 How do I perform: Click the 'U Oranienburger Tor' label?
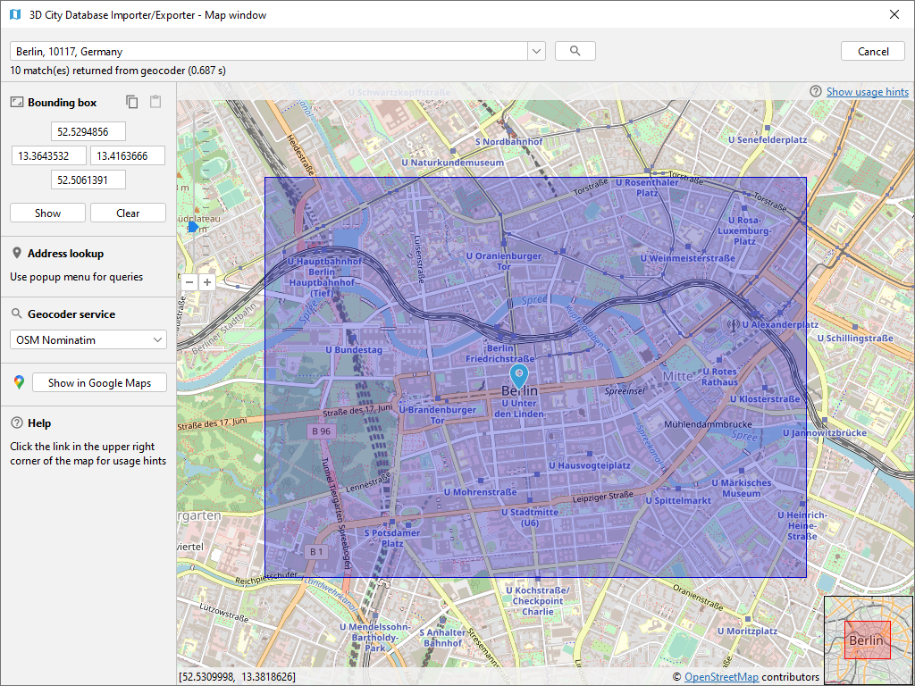click(x=504, y=261)
